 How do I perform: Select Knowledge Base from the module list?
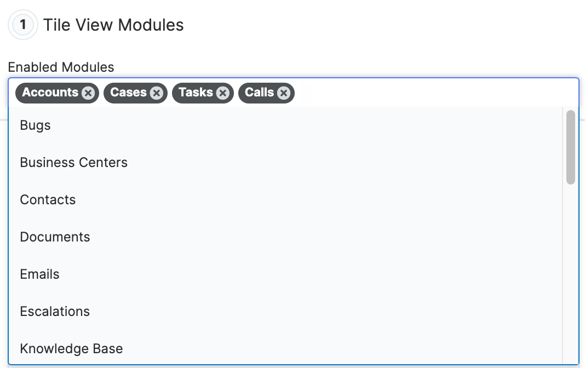(71, 348)
